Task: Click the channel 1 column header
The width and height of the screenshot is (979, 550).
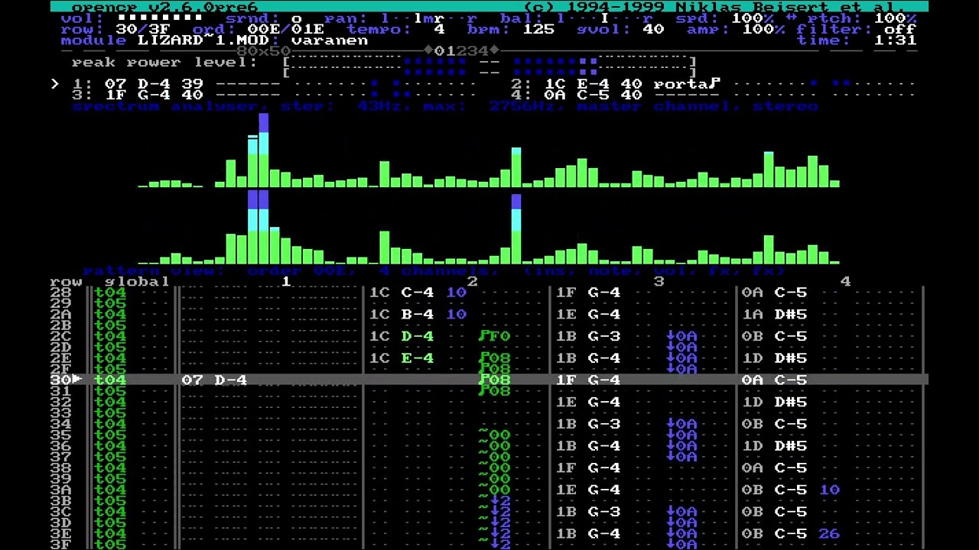Action: [x=285, y=282]
